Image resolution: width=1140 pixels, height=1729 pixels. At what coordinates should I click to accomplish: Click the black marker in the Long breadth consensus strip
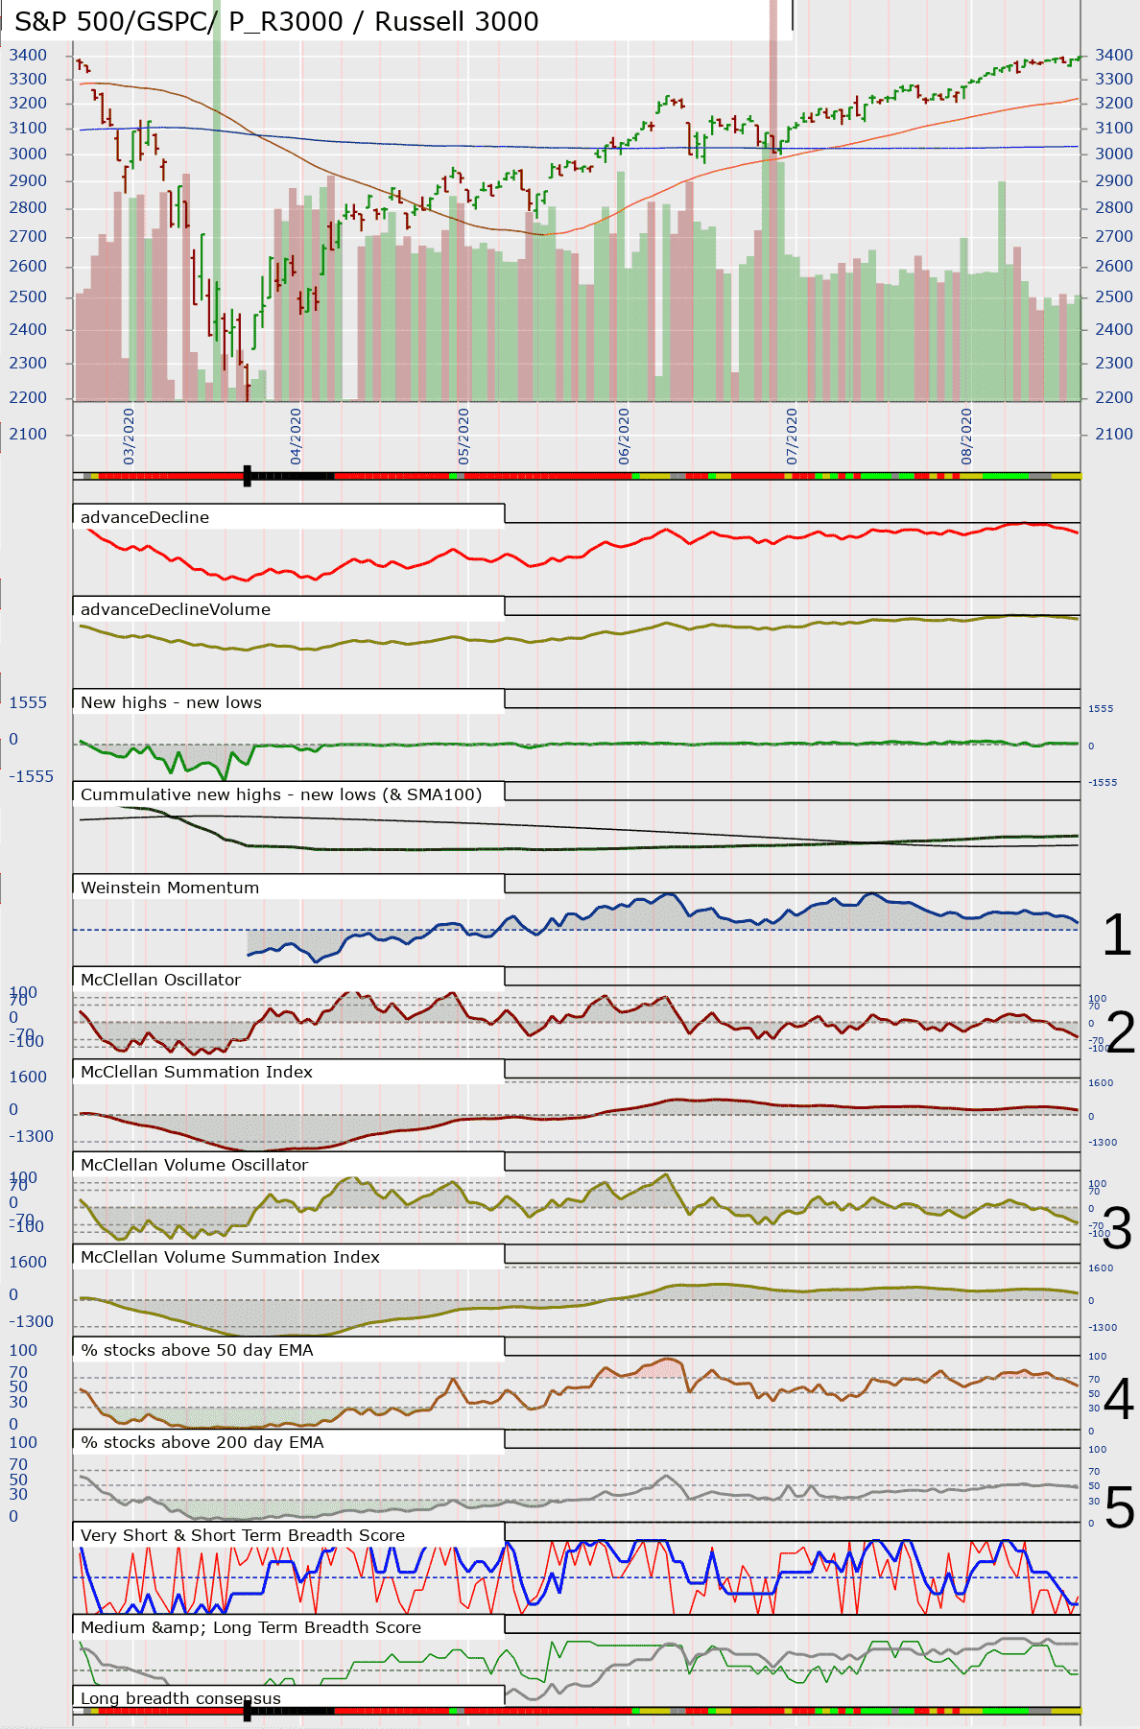248,1711
